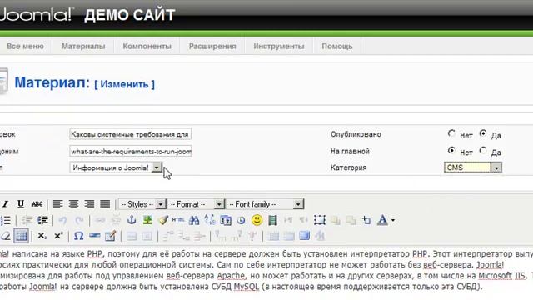Clean up messy code with the broom icon

163,220
